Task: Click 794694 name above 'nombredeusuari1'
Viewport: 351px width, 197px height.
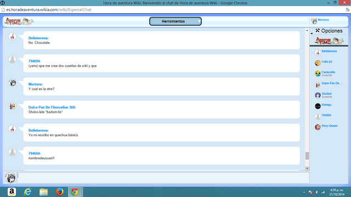Action: coord(35,153)
